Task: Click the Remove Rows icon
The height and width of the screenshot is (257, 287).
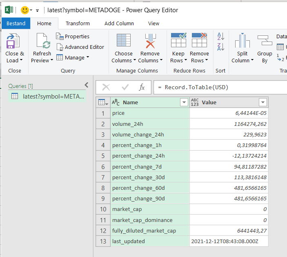Action: (199, 40)
